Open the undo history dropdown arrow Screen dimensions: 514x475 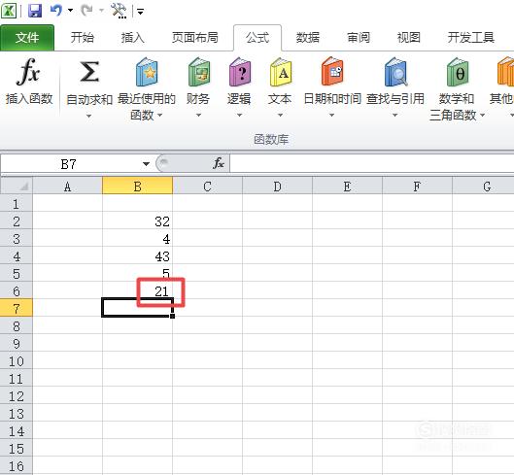pyautogui.click(x=70, y=11)
